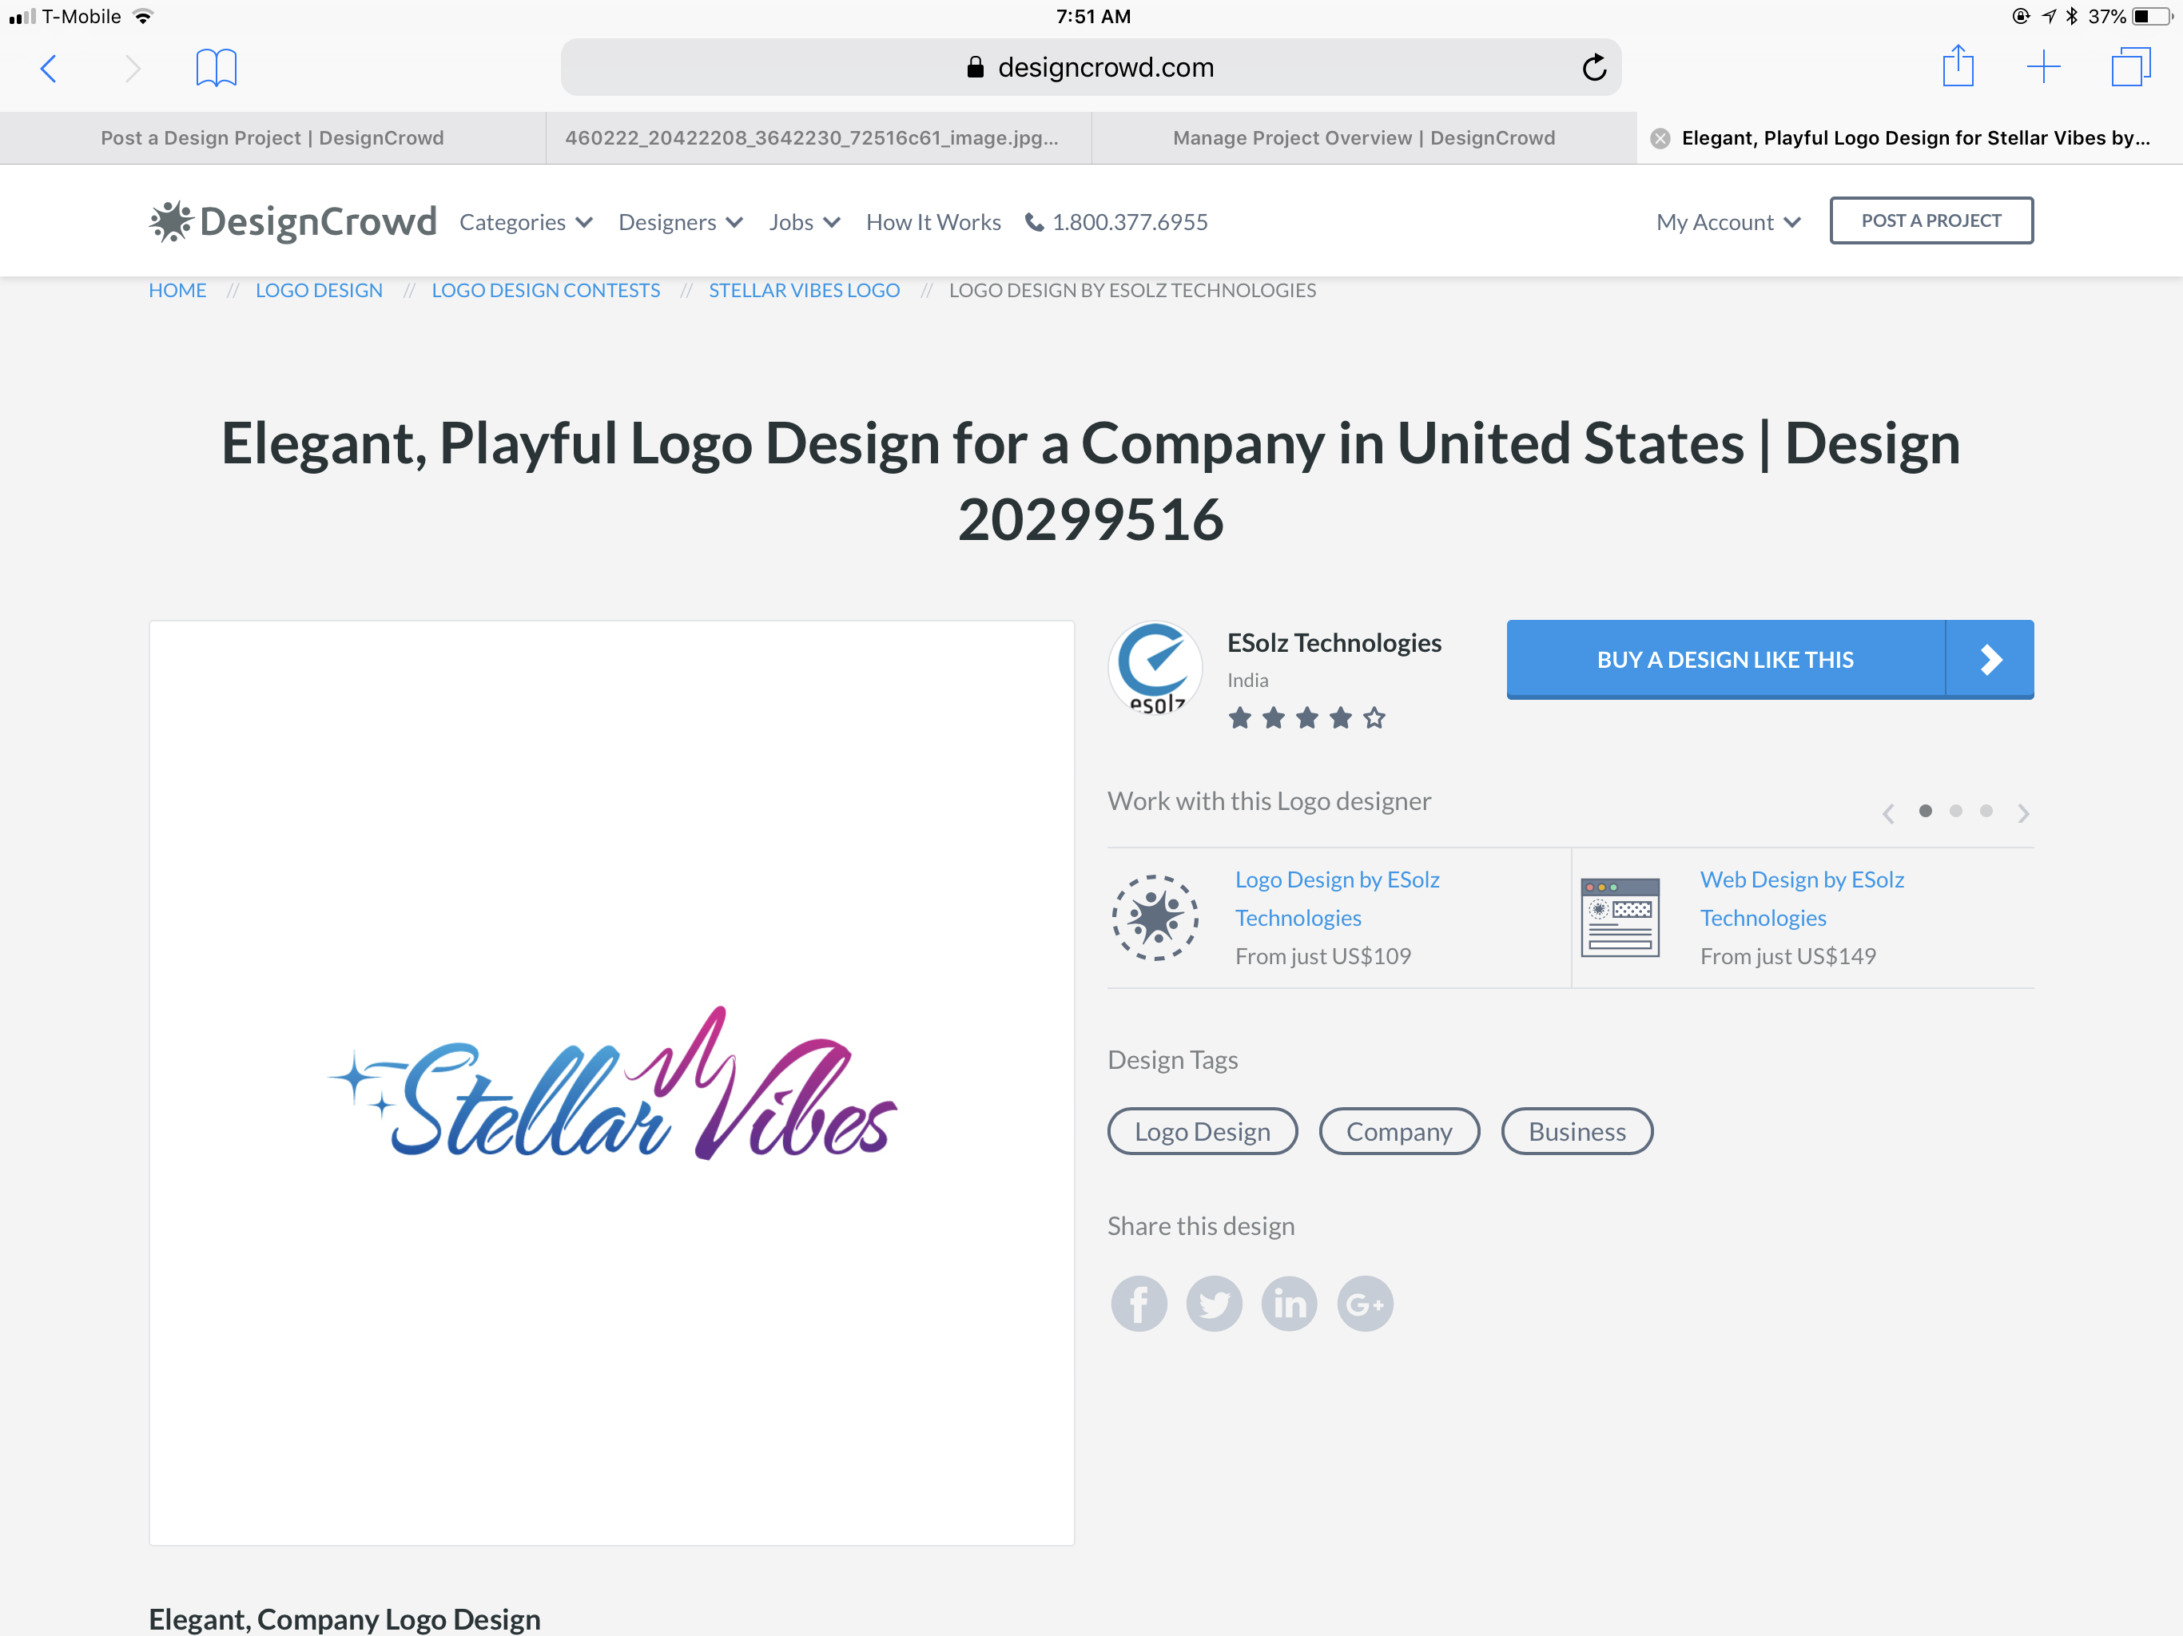Show all tabs overview icon
2183x1636 pixels.
pos(2131,67)
